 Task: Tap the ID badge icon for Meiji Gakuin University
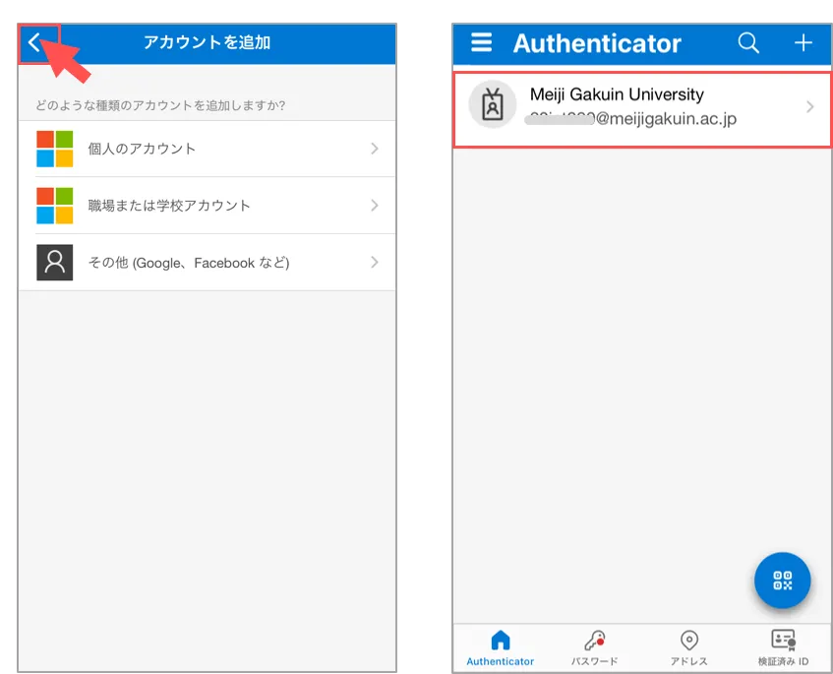click(x=493, y=104)
